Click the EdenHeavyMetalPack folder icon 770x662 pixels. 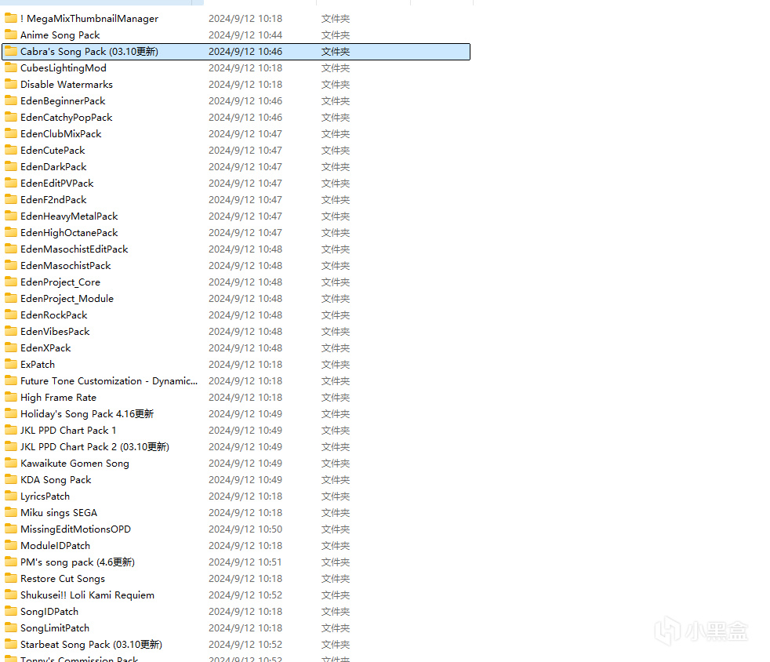coord(11,216)
